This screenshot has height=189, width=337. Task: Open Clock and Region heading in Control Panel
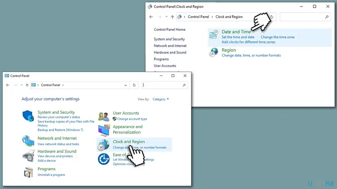pos(129,142)
